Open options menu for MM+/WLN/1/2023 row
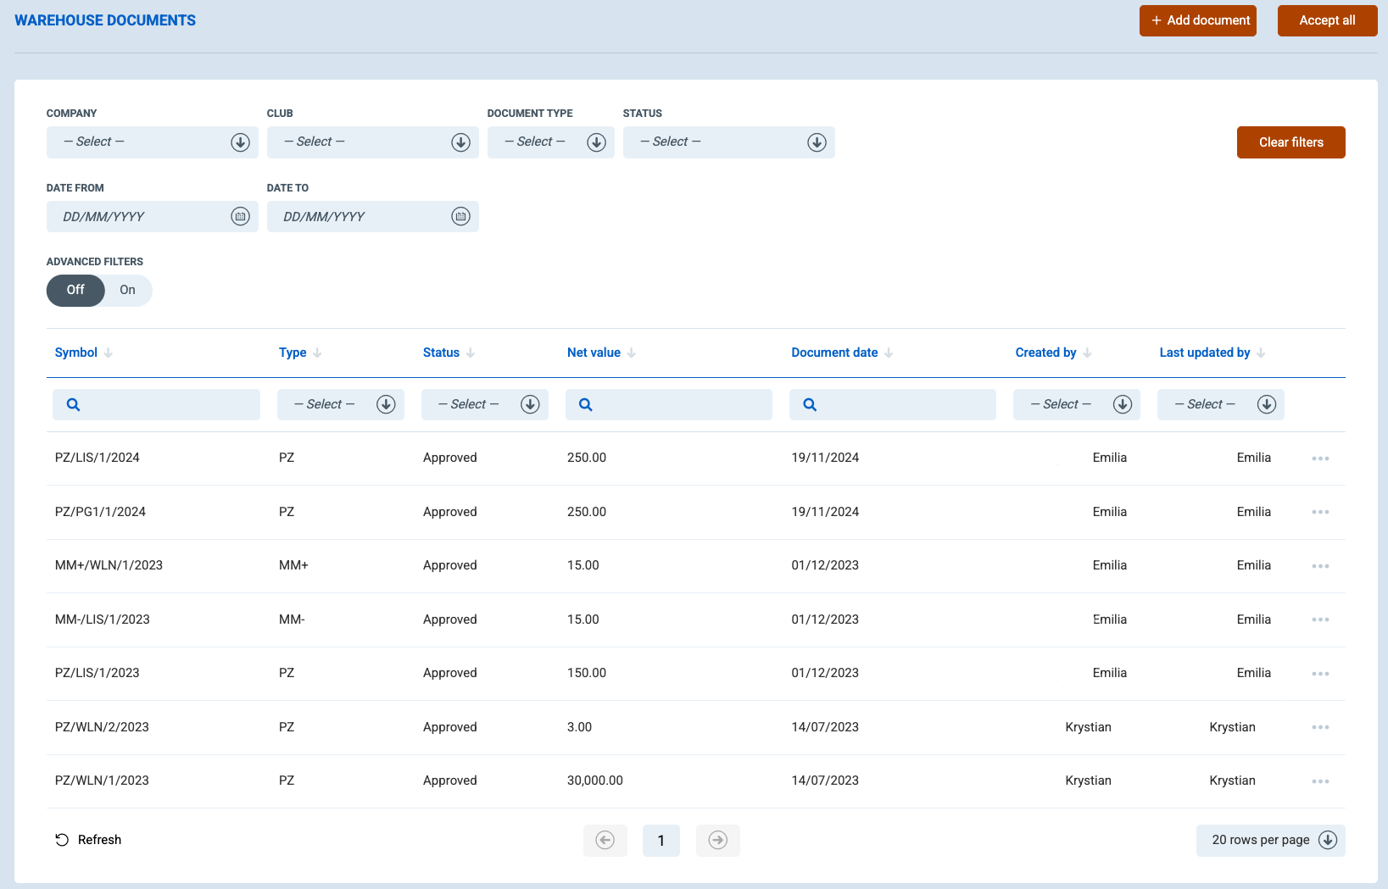 coord(1320,566)
